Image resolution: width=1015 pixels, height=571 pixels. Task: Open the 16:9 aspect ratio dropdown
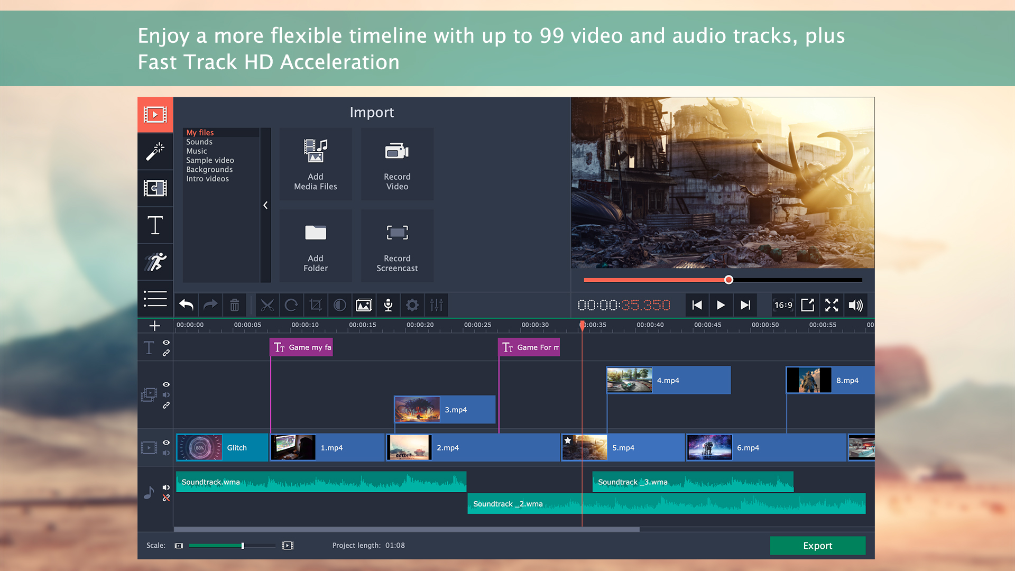click(x=783, y=305)
